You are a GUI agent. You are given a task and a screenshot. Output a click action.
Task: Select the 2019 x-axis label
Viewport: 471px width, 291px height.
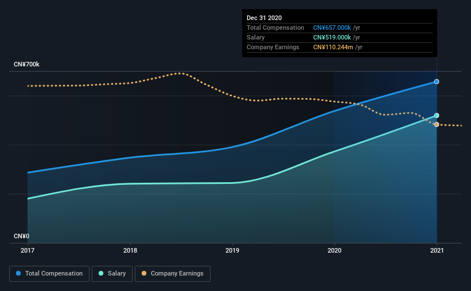click(232, 250)
